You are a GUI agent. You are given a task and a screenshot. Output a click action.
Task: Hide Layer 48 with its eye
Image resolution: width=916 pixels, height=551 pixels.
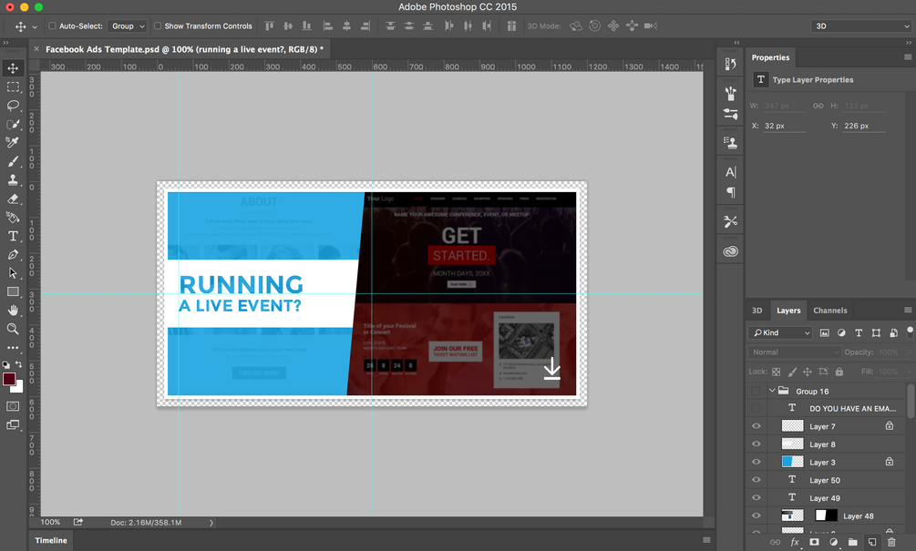coord(756,516)
